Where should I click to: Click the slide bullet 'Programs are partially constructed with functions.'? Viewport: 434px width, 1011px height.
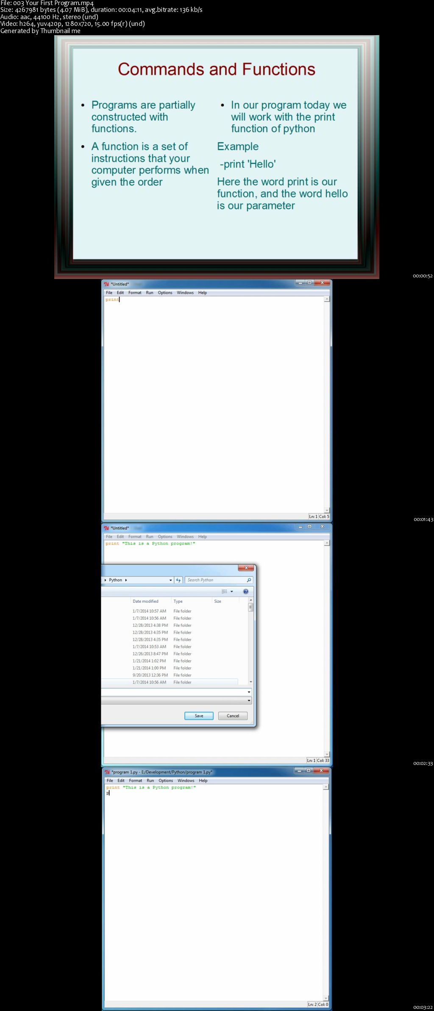(x=143, y=117)
